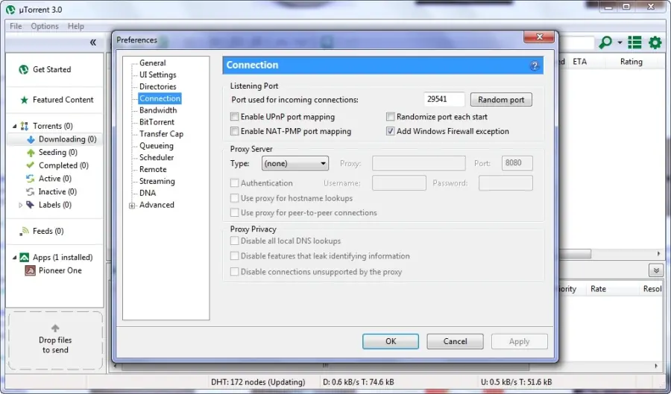Screen dimensions: 671x394
Task: Click the incoming port number field
Action: click(x=444, y=99)
